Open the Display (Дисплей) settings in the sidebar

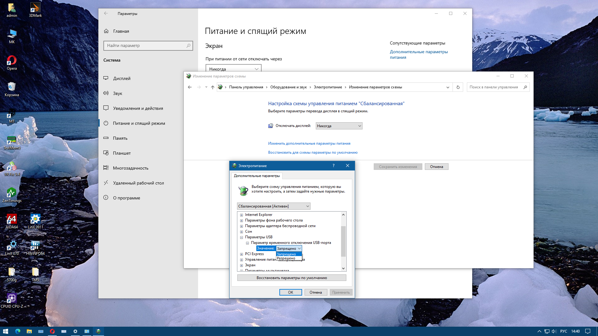122,78
